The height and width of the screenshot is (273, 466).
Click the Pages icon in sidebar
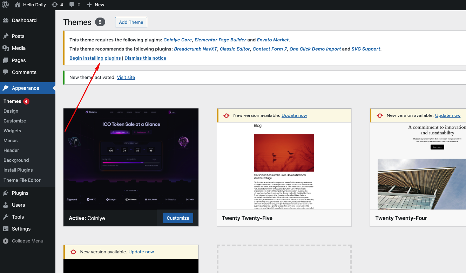coord(6,60)
